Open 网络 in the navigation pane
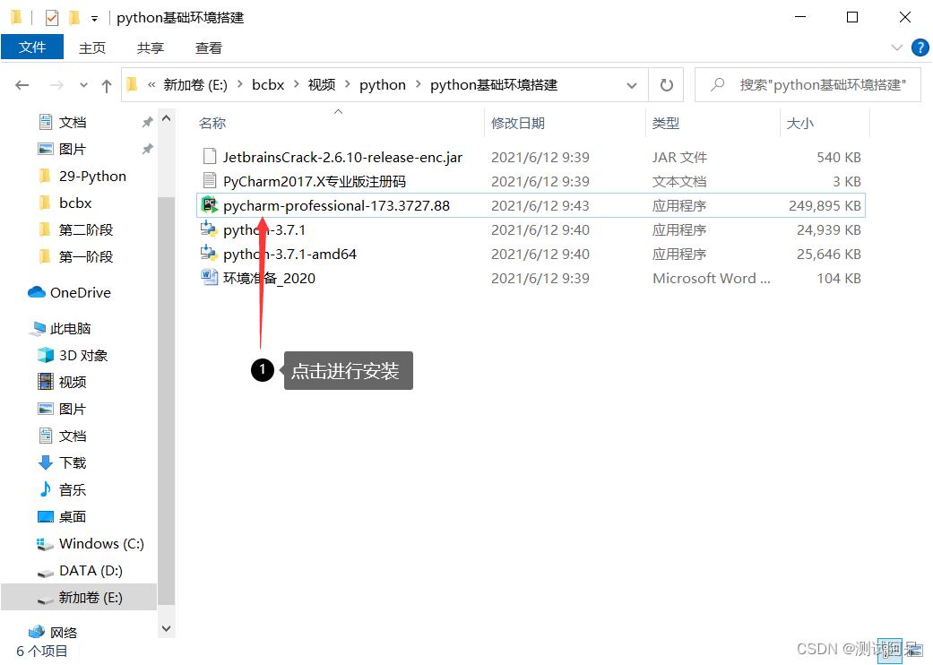The image size is (933, 665). tap(54, 632)
